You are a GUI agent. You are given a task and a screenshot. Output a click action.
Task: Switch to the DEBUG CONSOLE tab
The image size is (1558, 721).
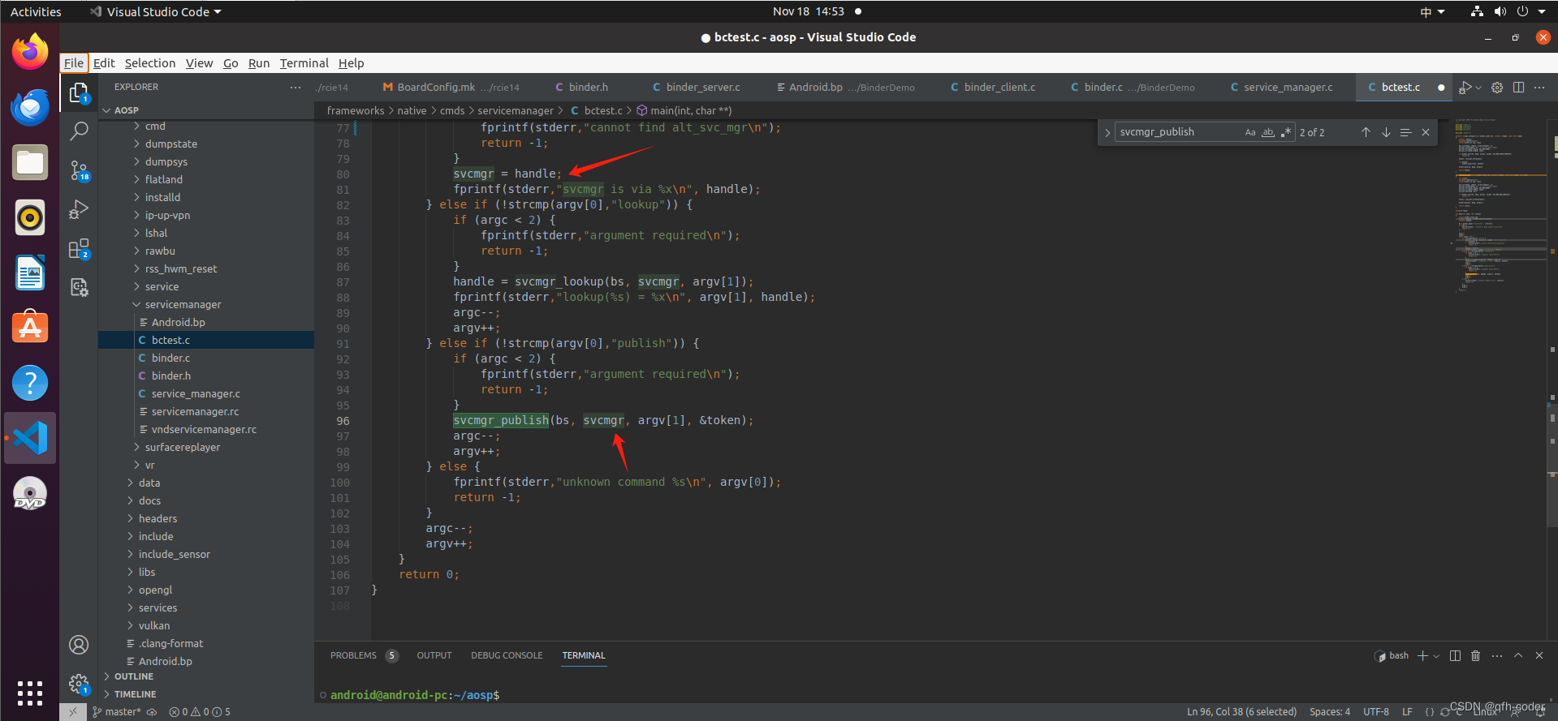(x=507, y=655)
